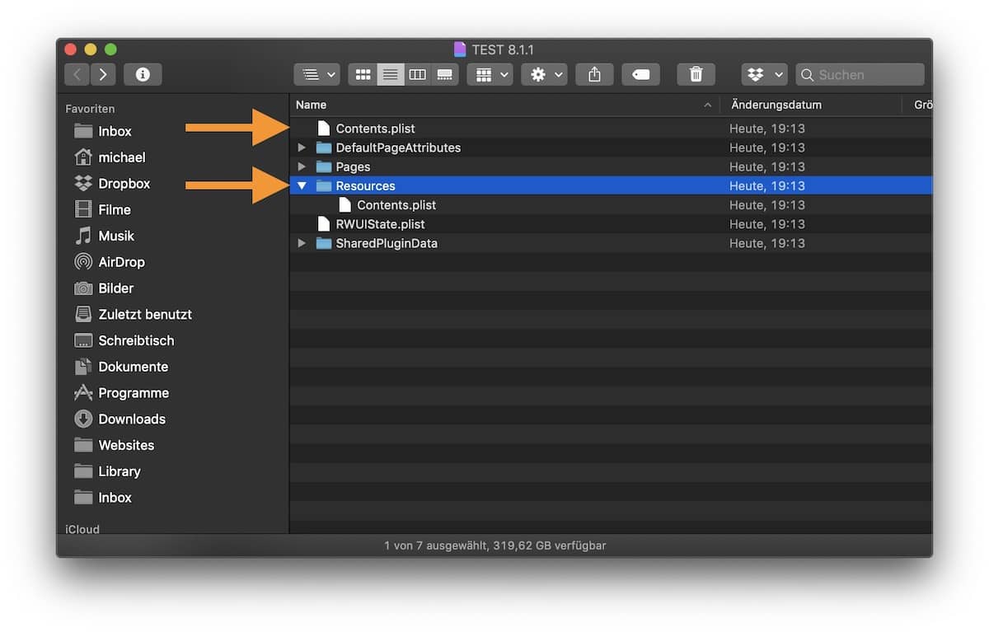
Task: Select the nested Contents.plist file name
Action: click(396, 205)
